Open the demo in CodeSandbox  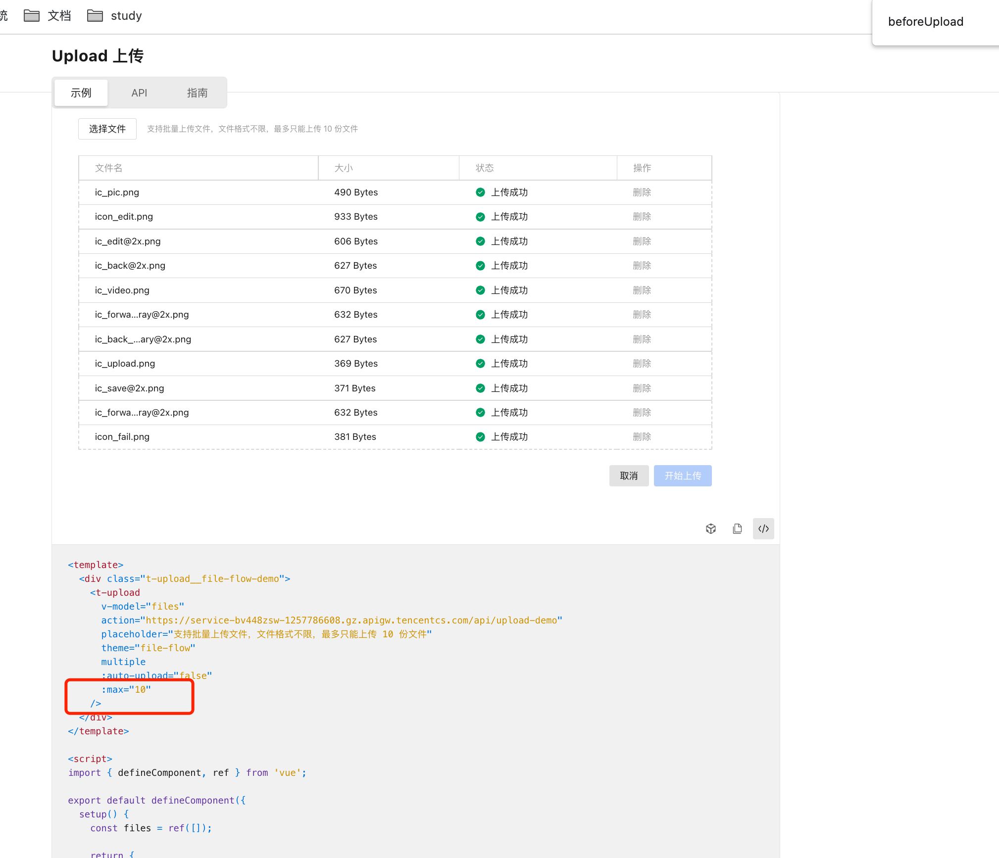(x=711, y=528)
